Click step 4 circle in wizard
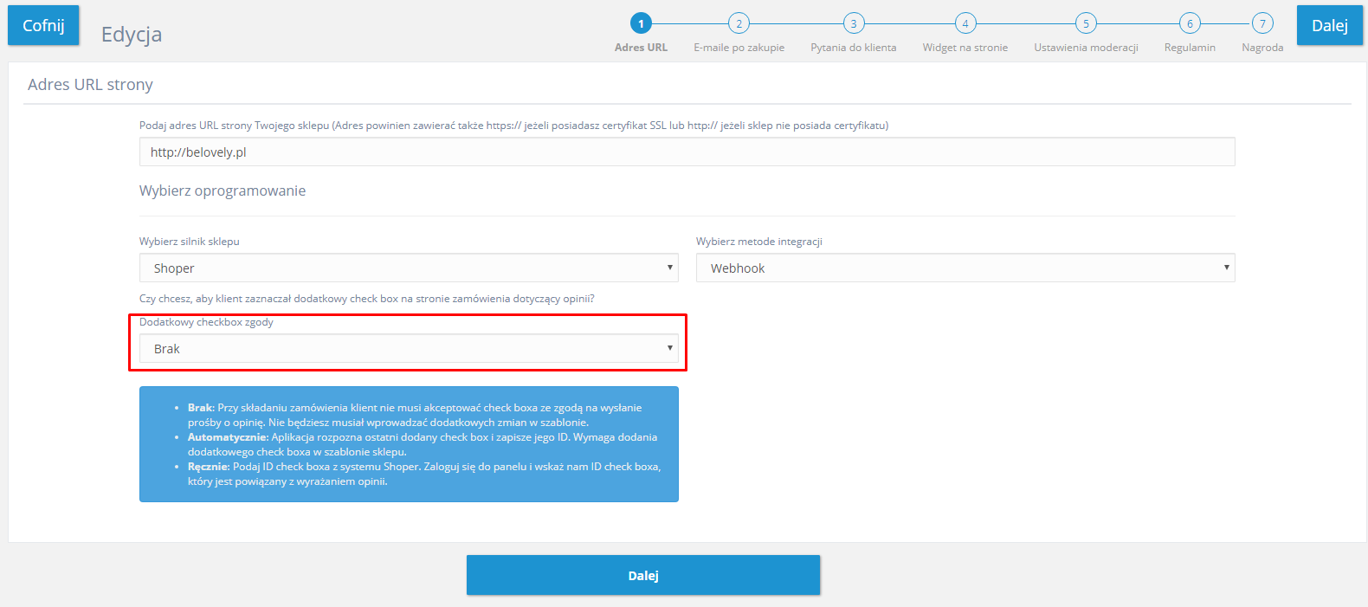 point(965,23)
